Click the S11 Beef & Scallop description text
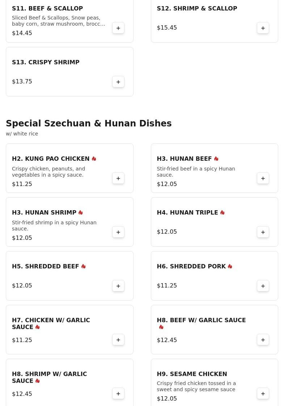 point(58,21)
